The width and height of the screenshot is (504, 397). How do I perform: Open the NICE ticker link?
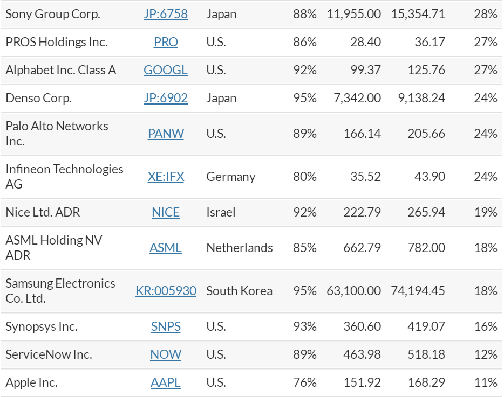pyautogui.click(x=166, y=212)
